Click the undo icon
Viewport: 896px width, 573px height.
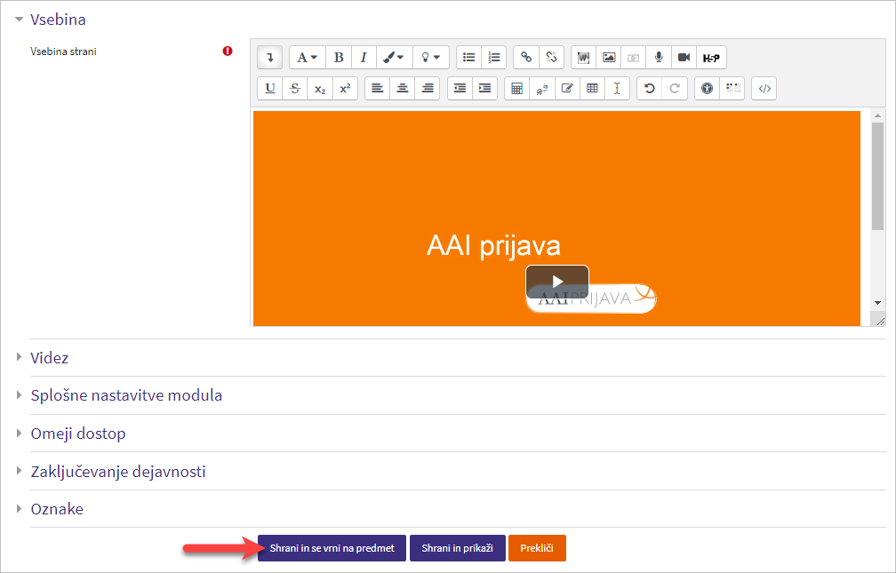point(649,88)
